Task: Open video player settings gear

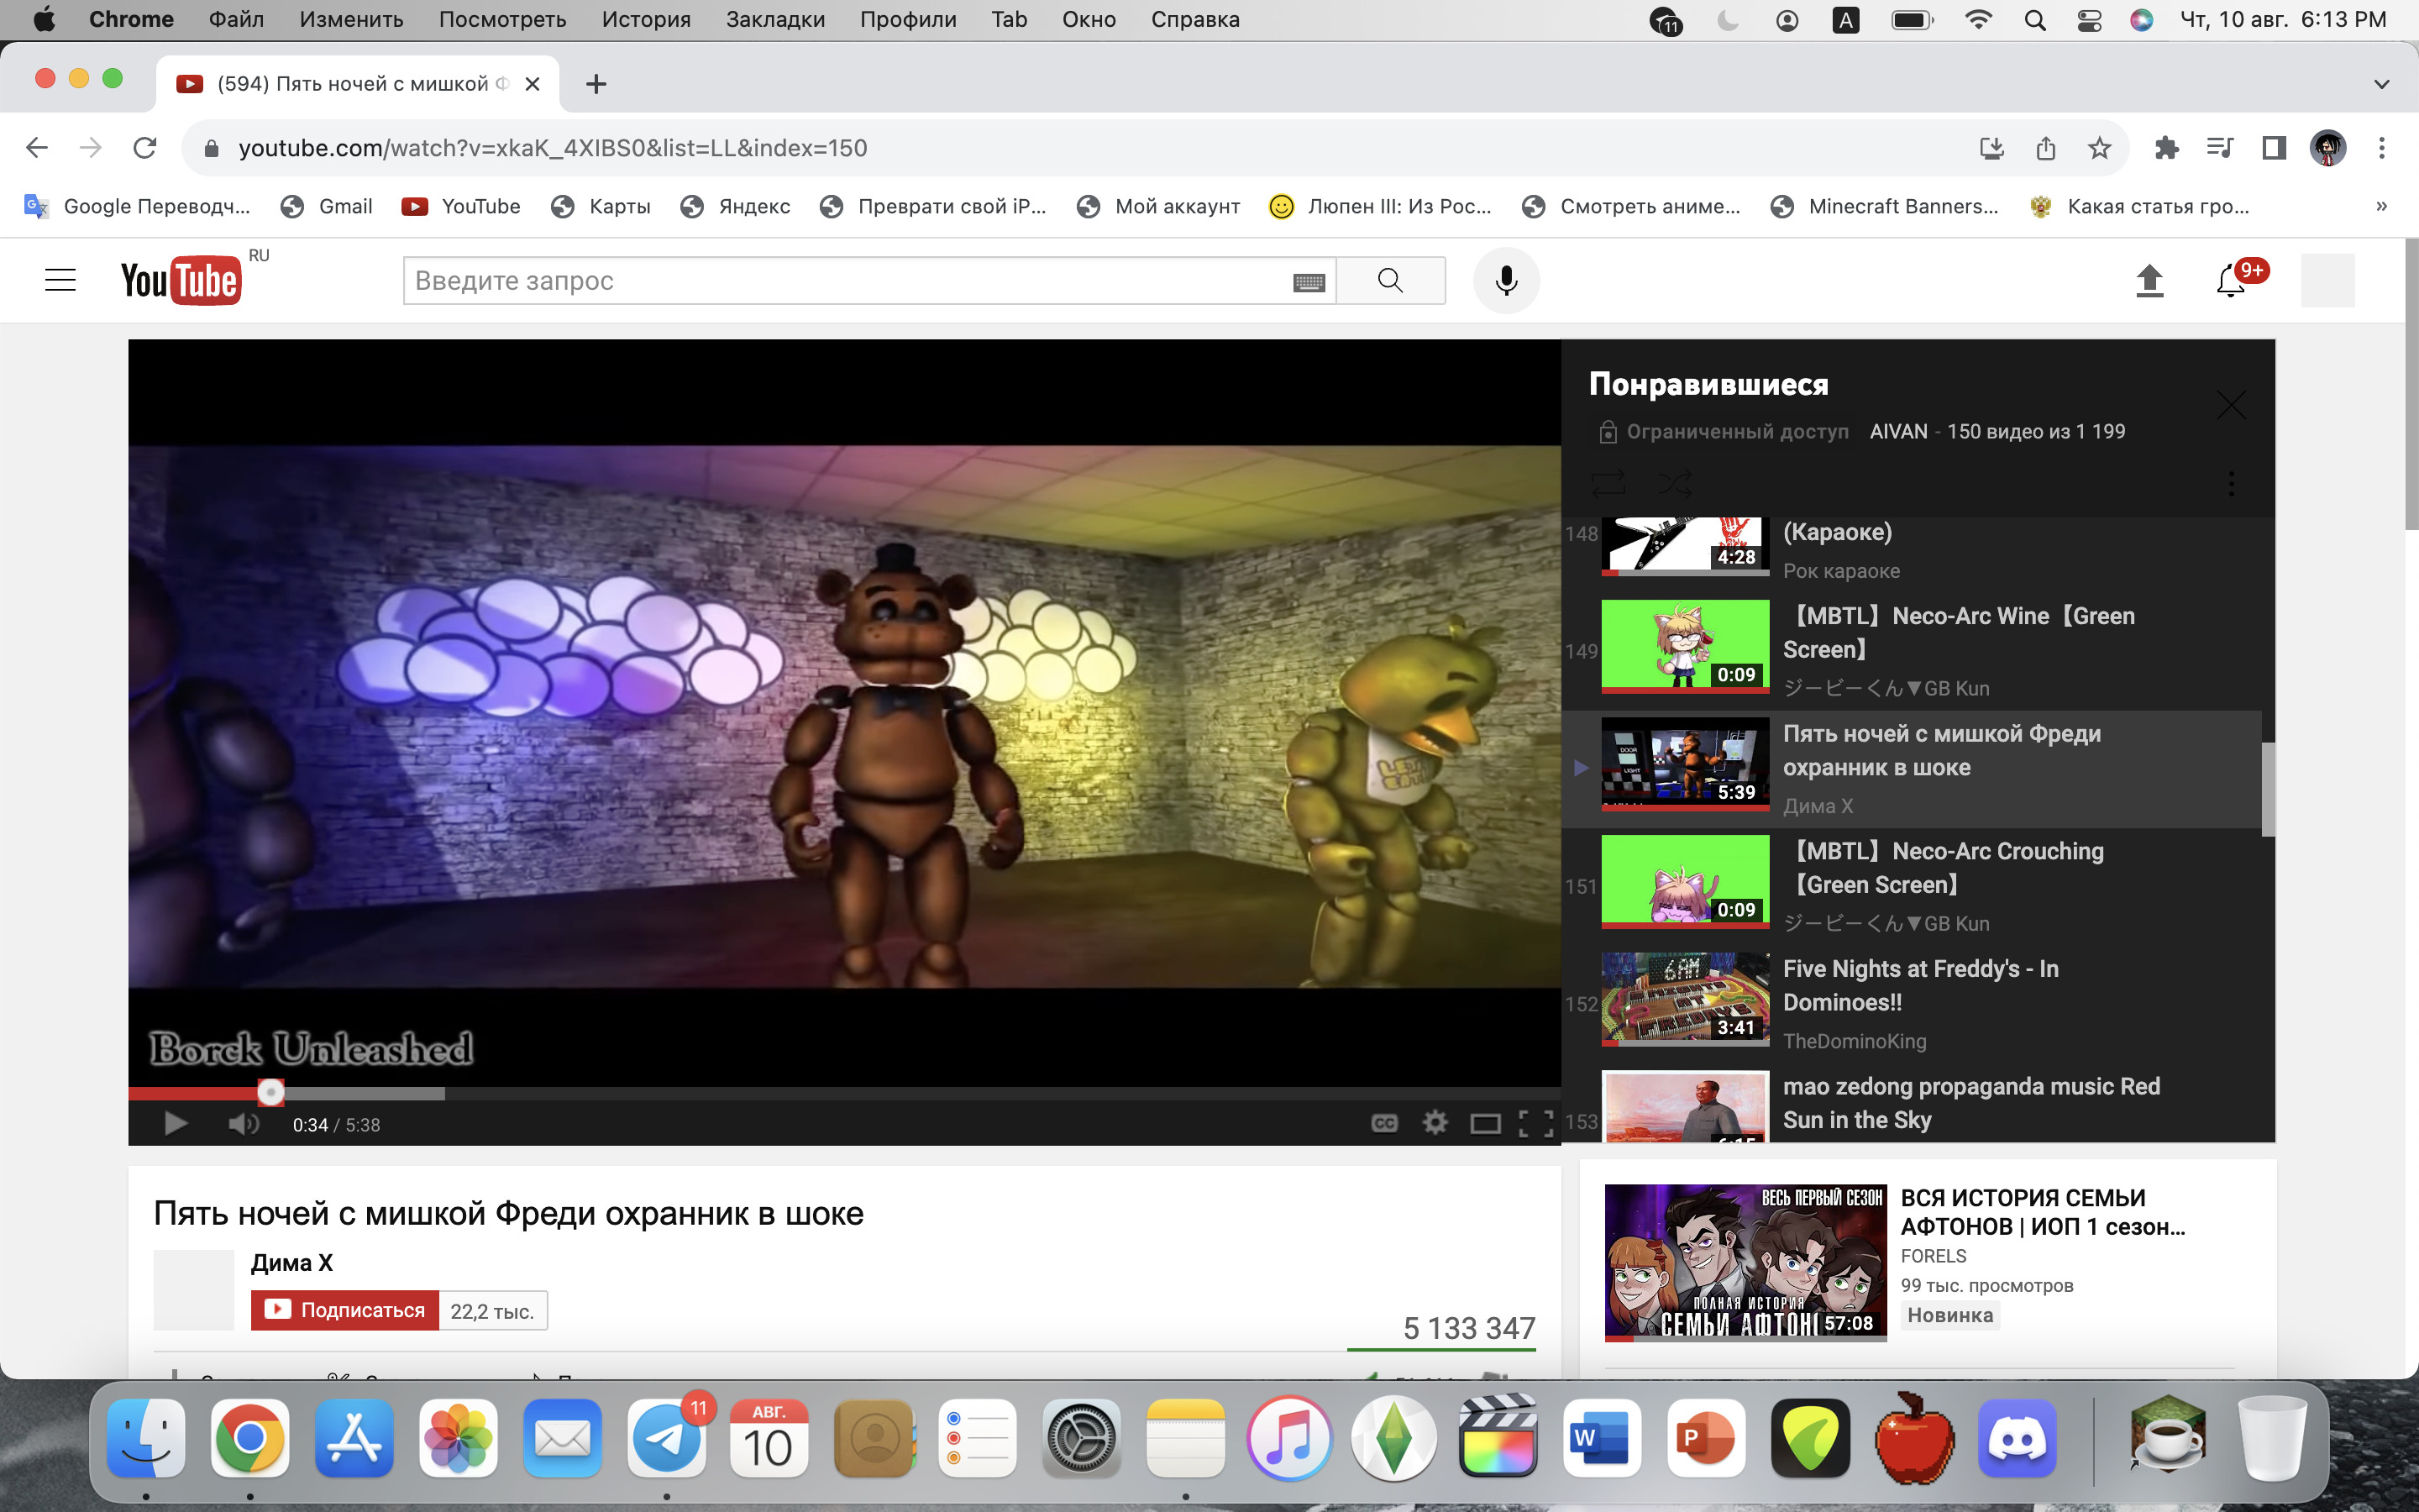Action: pyautogui.click(x=1435, y=1123)
